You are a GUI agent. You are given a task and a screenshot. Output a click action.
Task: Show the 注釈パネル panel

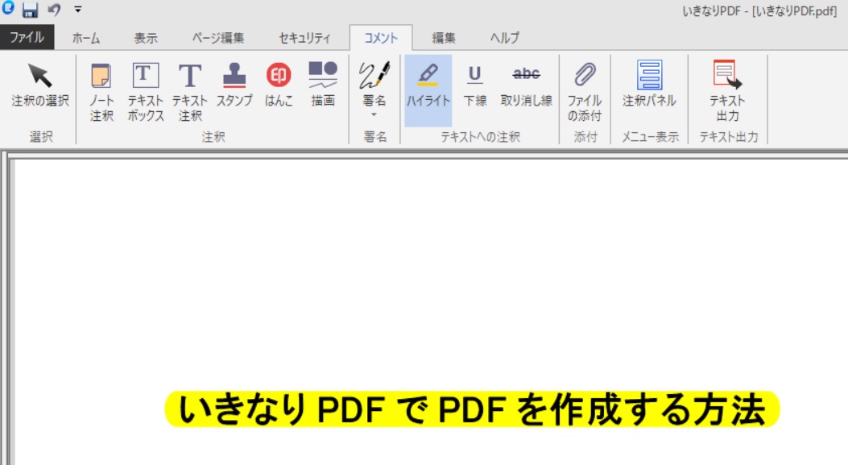pyautogui.click(x=650, y=85)
